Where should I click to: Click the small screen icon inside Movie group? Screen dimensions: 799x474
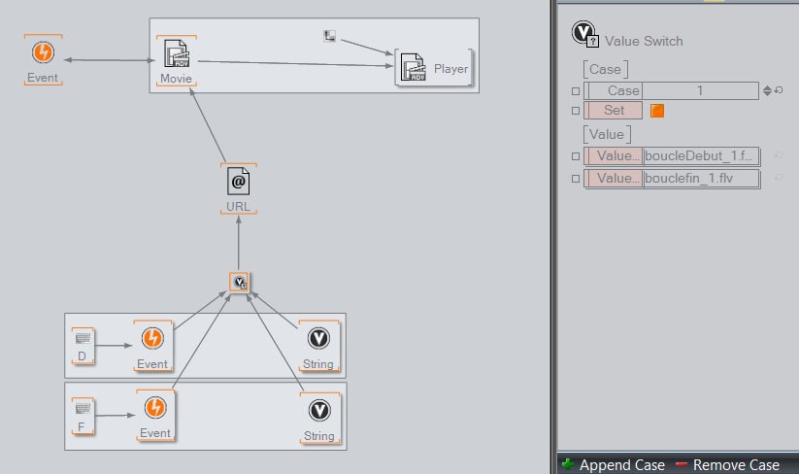(330, 36)
